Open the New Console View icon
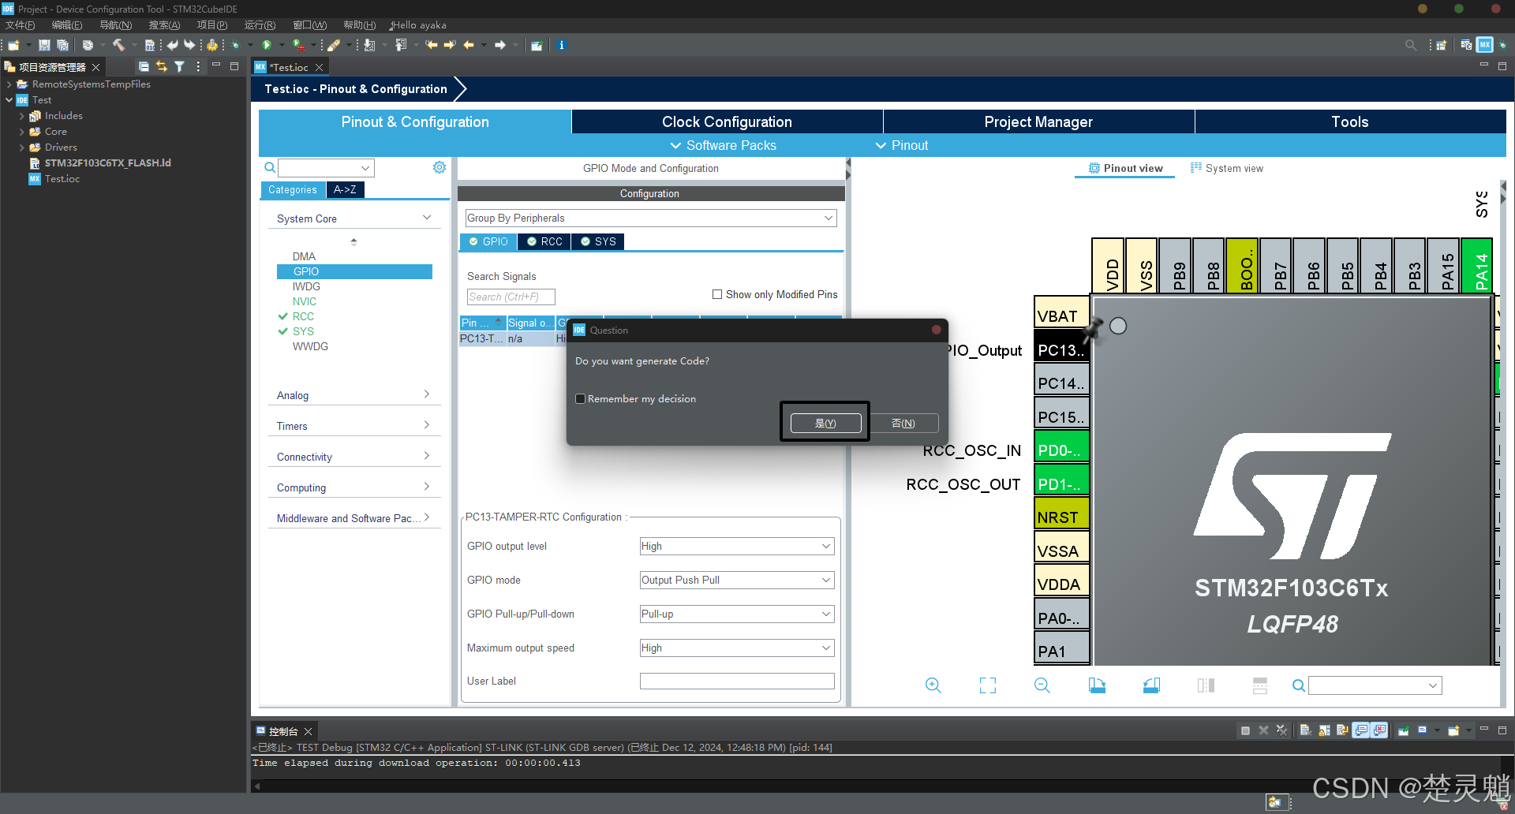1515x814 pixels. pos(1453,730)
